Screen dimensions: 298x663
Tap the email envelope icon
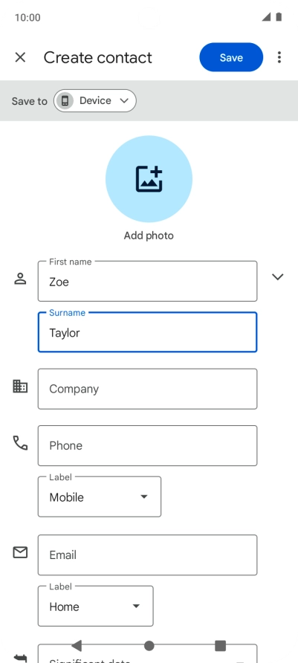pyautogui.click(x=20, y=552)
